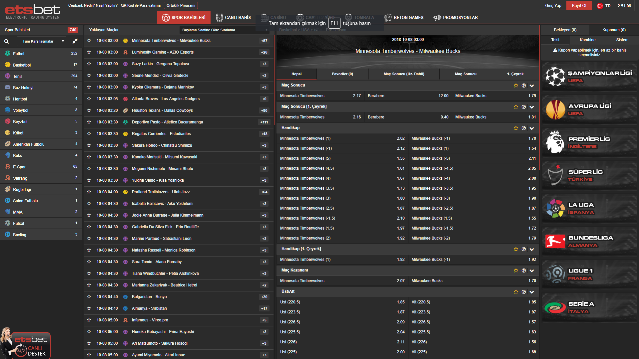This screenshot has width=639, height=359.
Task: Click the help icon in Handikap header
Action: 524,128
